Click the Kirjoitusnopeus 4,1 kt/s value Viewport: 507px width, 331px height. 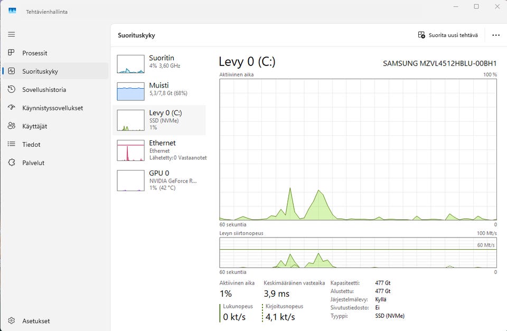[x=280, y=317]
